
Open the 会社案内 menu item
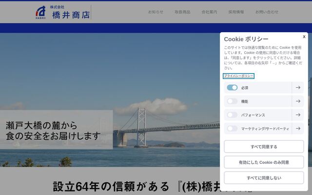point(209,12)
